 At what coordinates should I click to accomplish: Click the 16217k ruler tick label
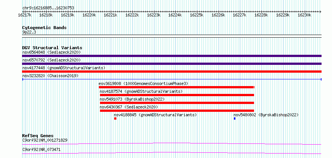pyautogui.click(x=25, y=15)
